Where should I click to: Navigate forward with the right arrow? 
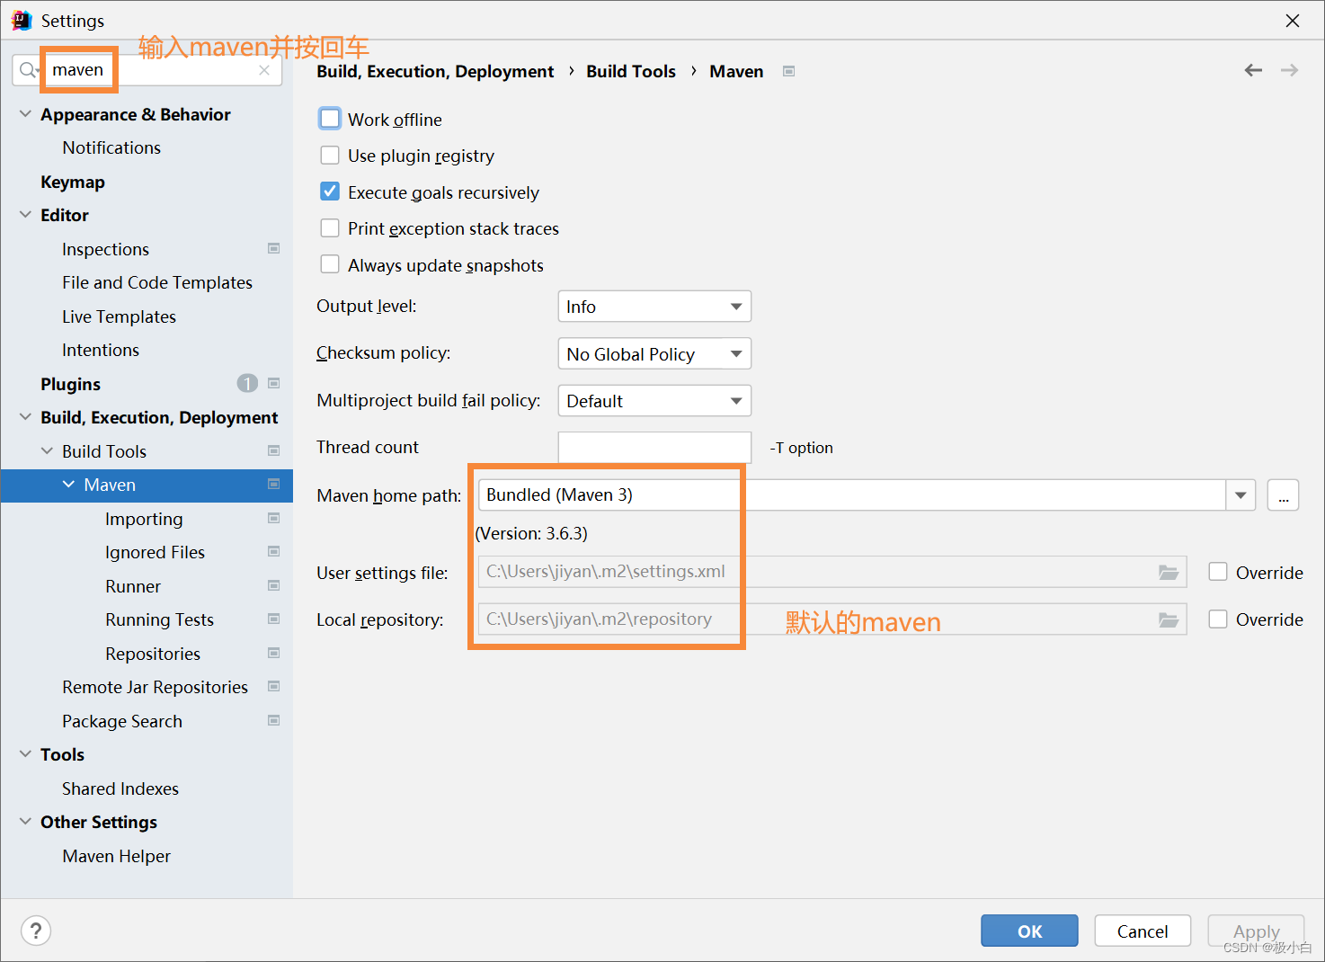tap(1289, 70)
